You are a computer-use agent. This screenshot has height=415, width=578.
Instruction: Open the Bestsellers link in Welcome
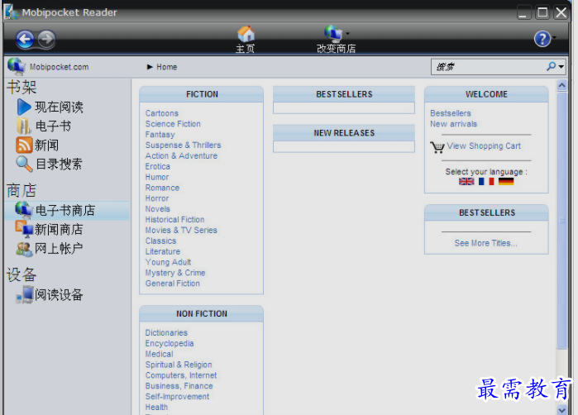tap(451, 113)
